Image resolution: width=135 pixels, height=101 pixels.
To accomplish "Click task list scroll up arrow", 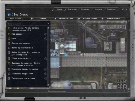I will (48, 28).
